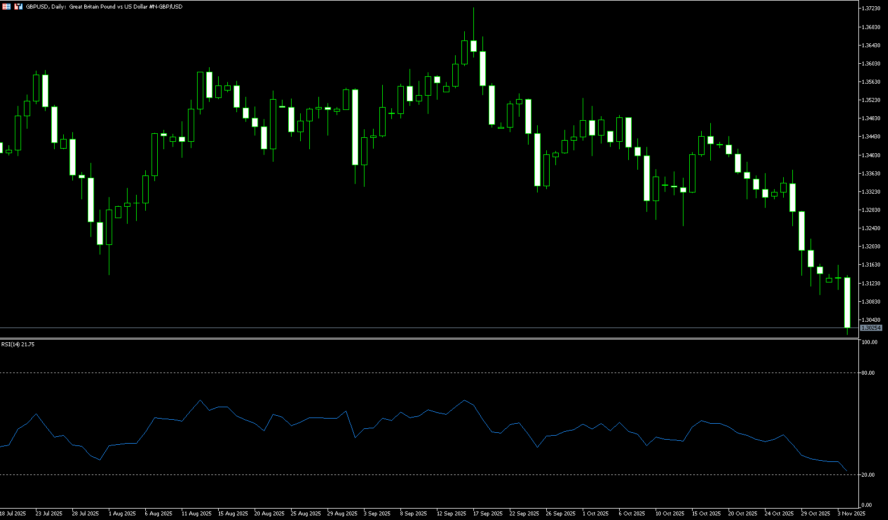Click the current price tag 1.30254

point(871,328)
